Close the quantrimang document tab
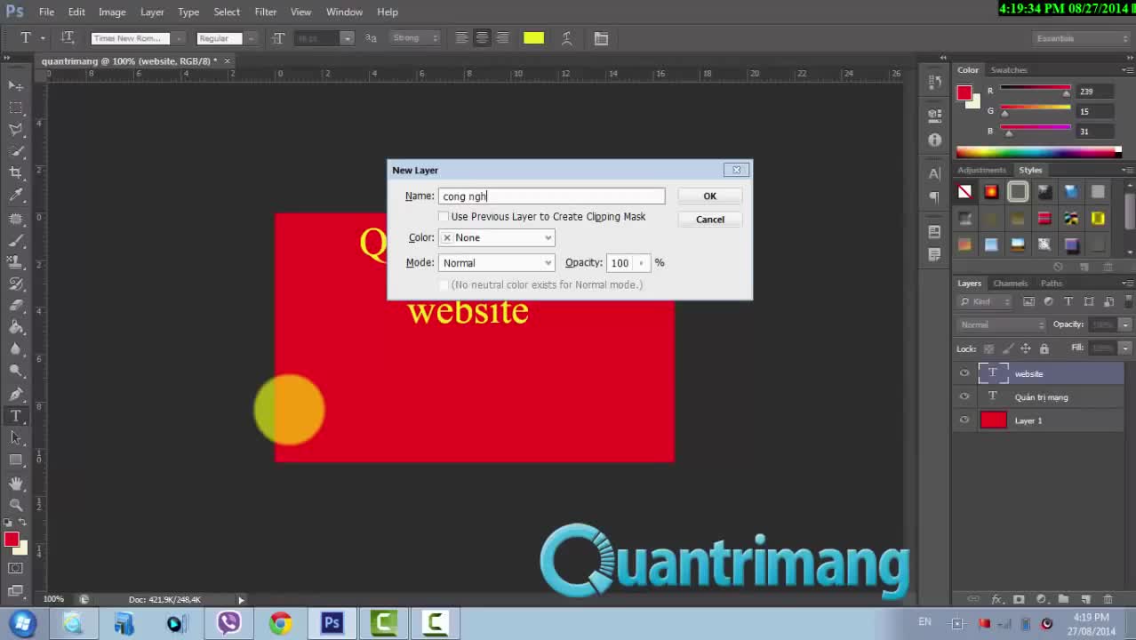Screen dimensions: 1136x640 (227, 60)
